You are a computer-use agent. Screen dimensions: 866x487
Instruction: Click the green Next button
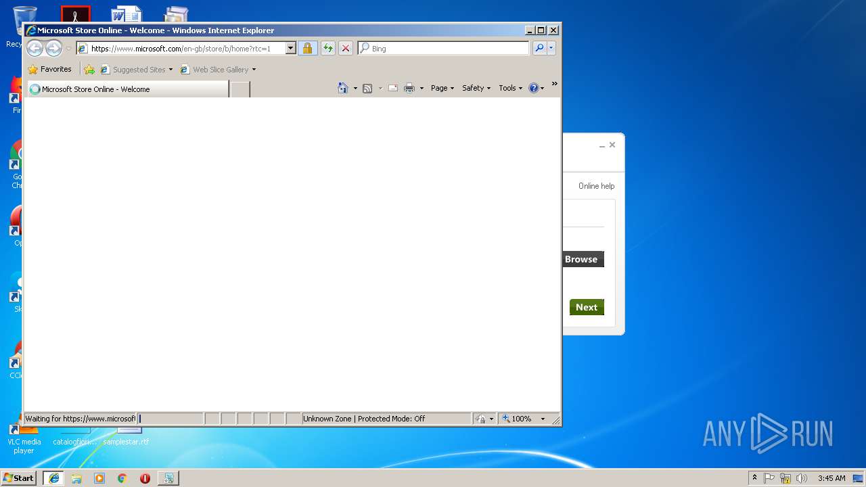(x=587, y=307)
